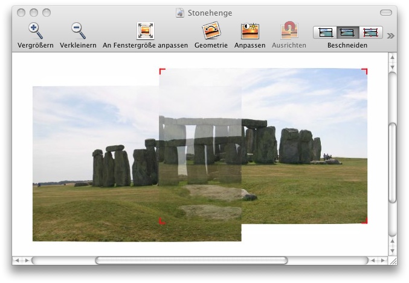
Task: Click the Vergrößern zoom-in magnifier icon
Action: [36, 31]
